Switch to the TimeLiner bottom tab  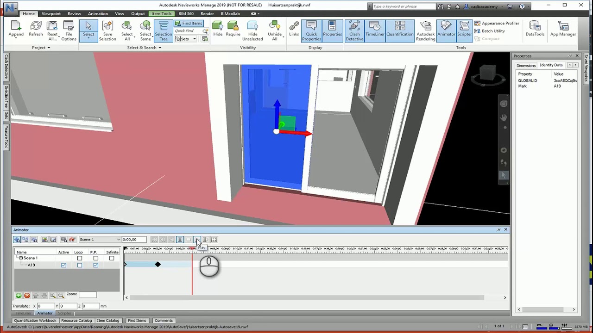pos(23,313)
